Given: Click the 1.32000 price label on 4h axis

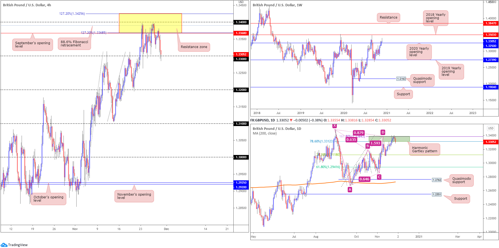Looking at the screenshot, I should coord(241,90).
